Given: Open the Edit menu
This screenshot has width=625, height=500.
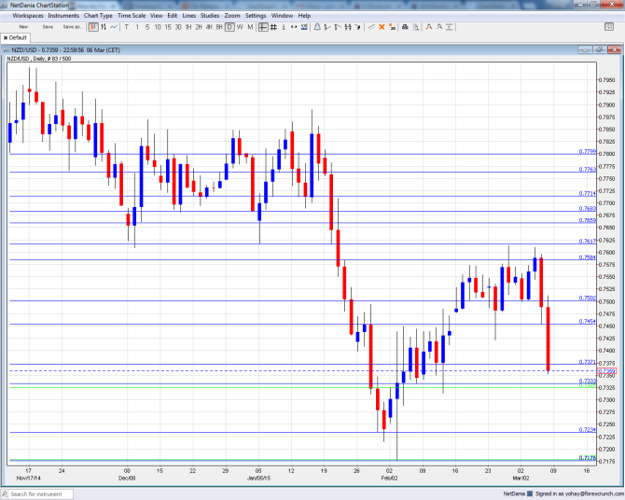Looking at the screenshot, I should click(173, 16).
